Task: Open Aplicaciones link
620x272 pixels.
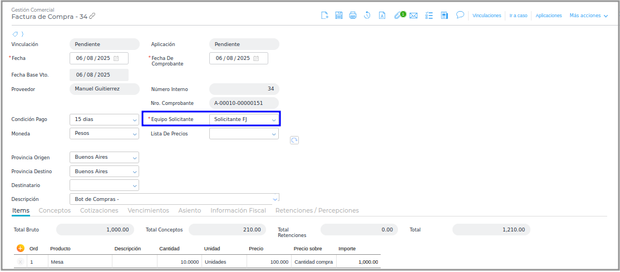Action: 548,16
